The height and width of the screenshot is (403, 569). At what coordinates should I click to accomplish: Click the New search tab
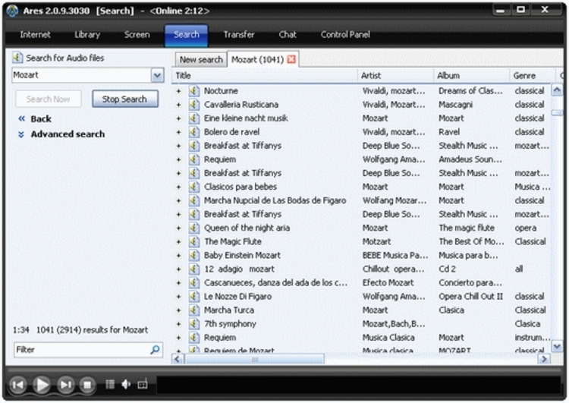click(201, 59)
